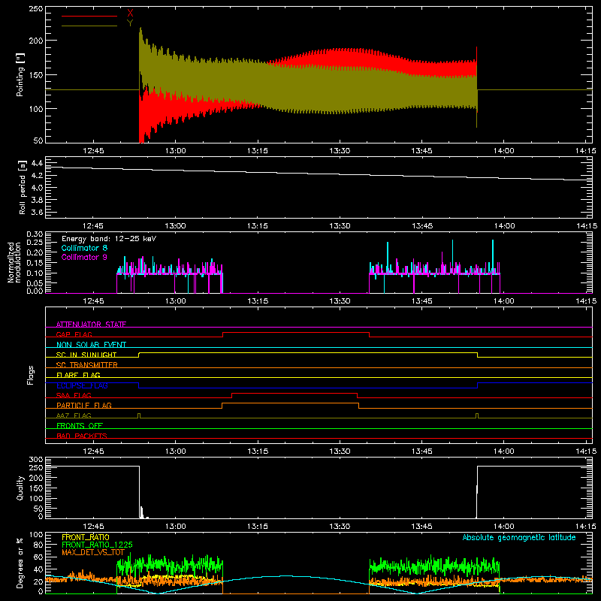The image size is (601, 601).
Task: Click the 'Flags' vertical axis title
Action: [x=30, y=375]
